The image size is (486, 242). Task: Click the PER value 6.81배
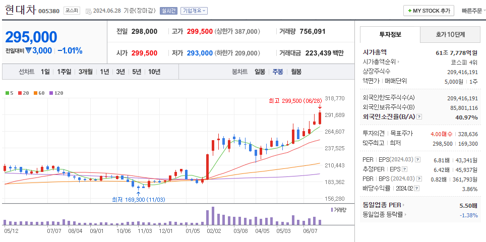(442, 160)
